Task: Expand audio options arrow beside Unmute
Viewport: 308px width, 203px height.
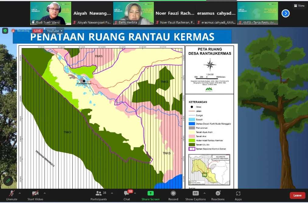Action: [x=20, y=193]
